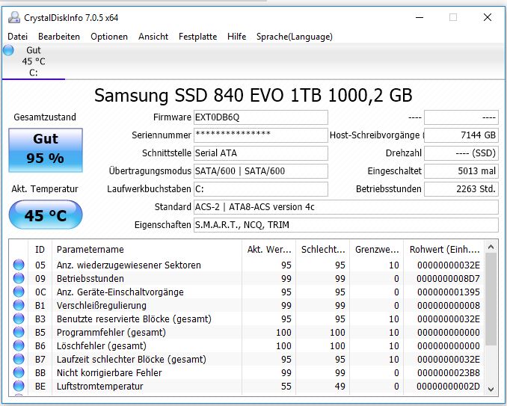Select row Laufzeit schlechter Blöcke (gesamt)

(247, 359)
